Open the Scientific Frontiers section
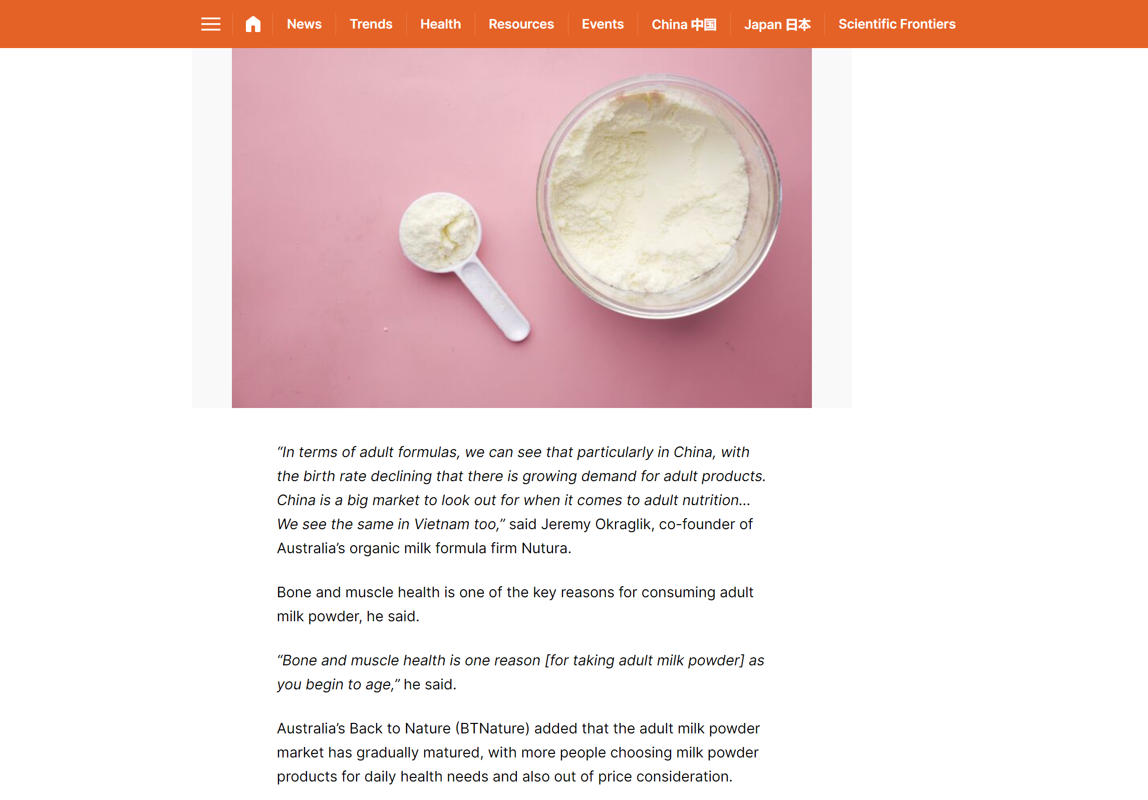Screen dimensions: 1148x800 [897, 24]
